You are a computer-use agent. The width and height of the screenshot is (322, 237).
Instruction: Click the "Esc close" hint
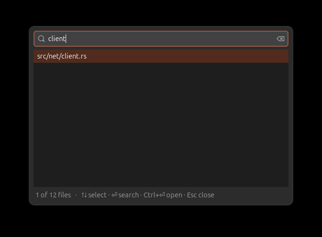(201, 195)
